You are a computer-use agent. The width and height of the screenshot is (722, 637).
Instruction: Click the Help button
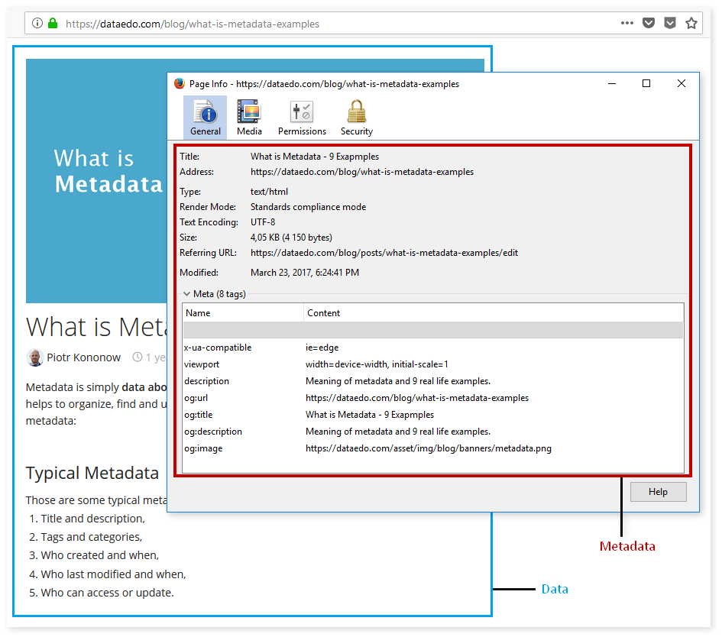click(658, 492)
